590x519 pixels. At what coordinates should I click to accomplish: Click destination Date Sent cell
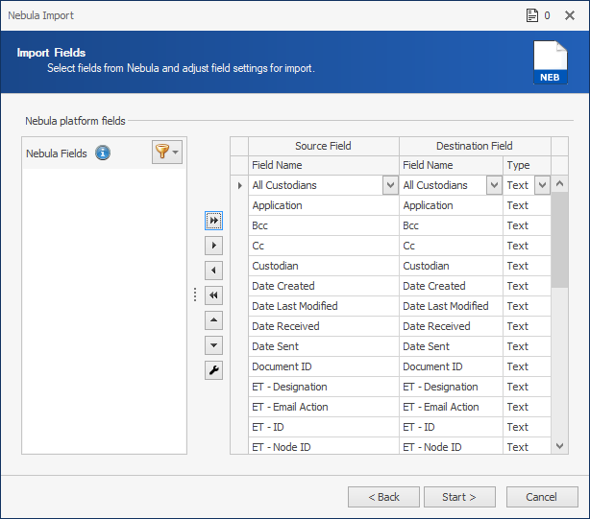pyautogui.click(x=452, y=346)
